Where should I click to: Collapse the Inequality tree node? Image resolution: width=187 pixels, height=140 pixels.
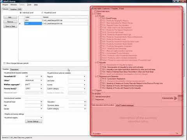(x=96, y=63)
